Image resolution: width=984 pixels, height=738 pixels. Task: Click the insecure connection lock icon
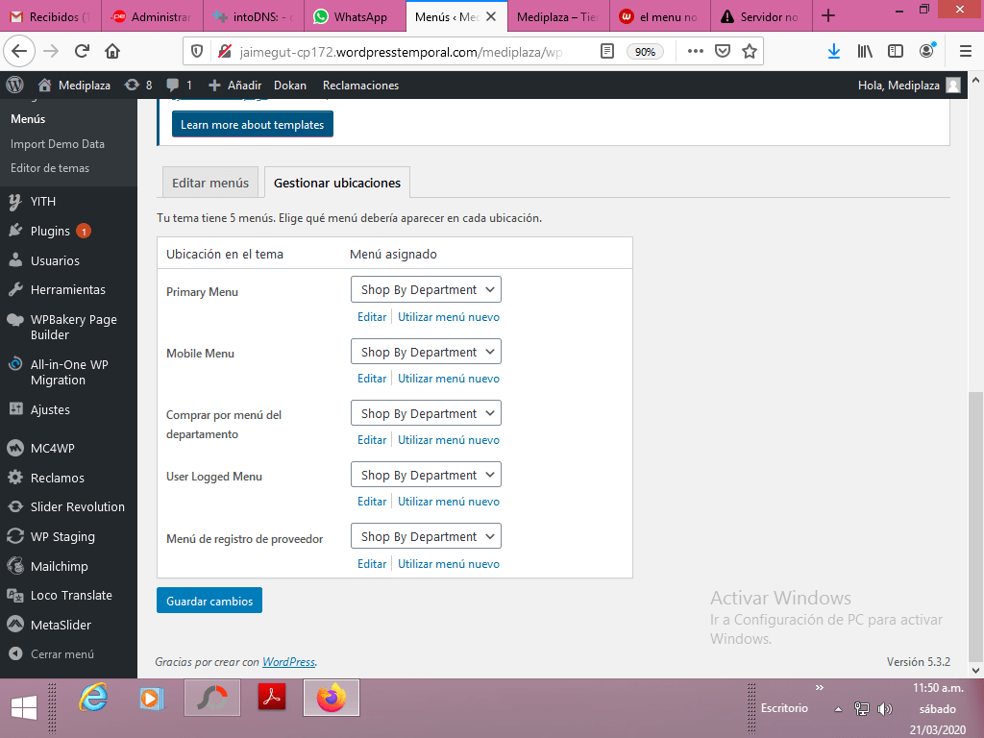225,52
